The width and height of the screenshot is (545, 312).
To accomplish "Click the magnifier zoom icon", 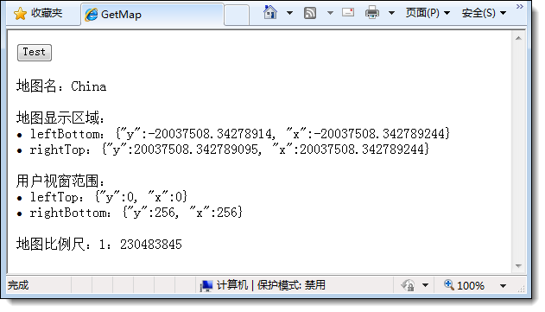I will (x=449, y=284).
